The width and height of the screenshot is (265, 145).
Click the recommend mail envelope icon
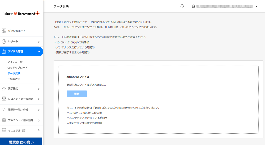pos(4,99)
